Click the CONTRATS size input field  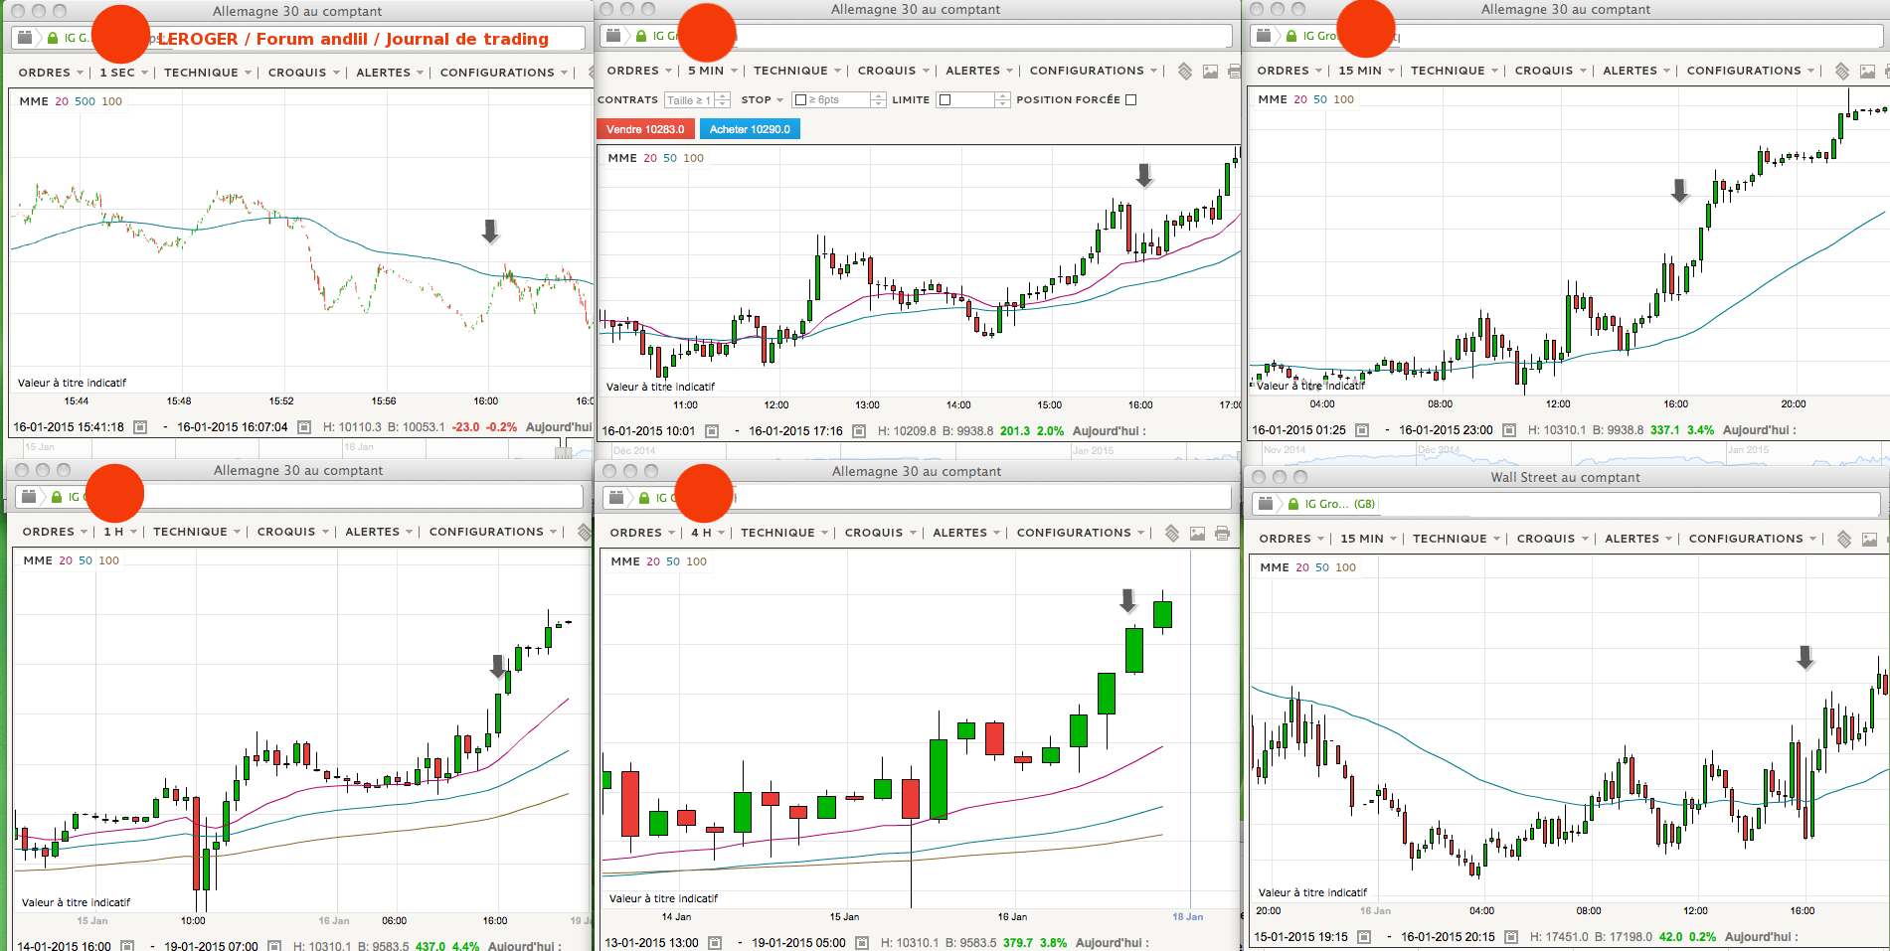[690, 100]
